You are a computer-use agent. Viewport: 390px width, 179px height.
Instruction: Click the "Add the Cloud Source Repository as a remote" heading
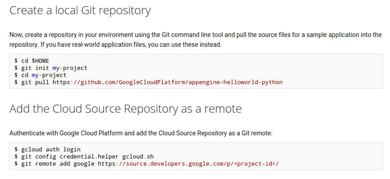[x=126, y=109]
